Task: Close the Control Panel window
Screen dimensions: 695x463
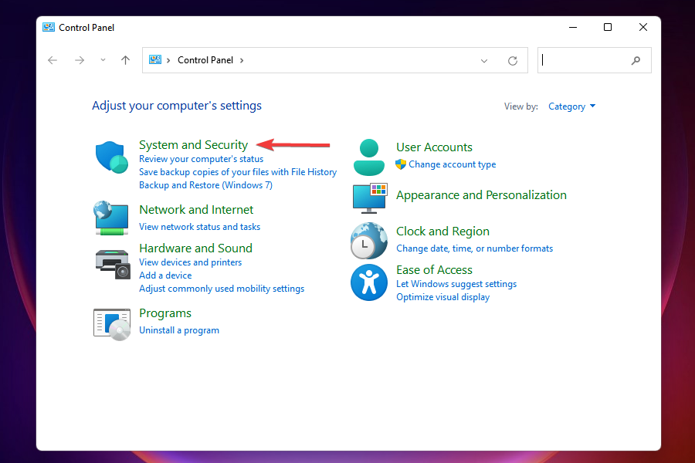Action: [643, 28]
